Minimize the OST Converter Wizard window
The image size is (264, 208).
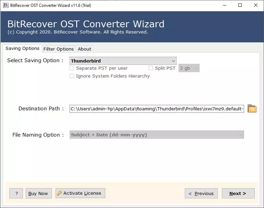[225, 5]
